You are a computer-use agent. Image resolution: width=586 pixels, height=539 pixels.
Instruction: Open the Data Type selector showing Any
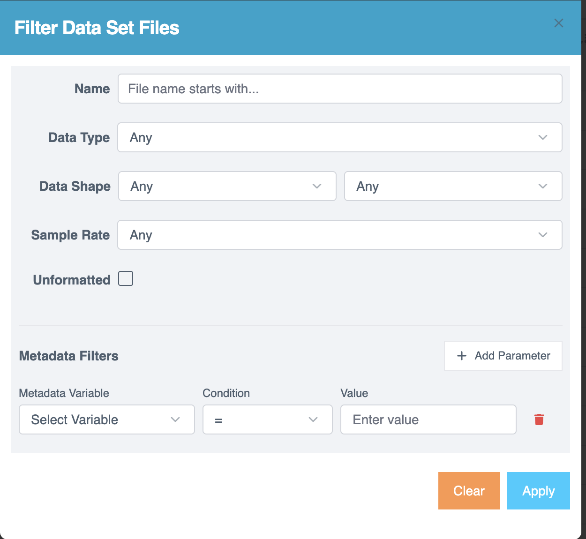[x=340, y=137]
